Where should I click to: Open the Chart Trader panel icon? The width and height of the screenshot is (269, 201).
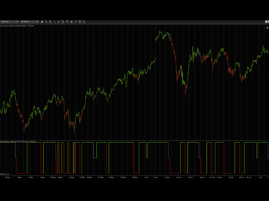pyautogui.click(x=67, y=22)
